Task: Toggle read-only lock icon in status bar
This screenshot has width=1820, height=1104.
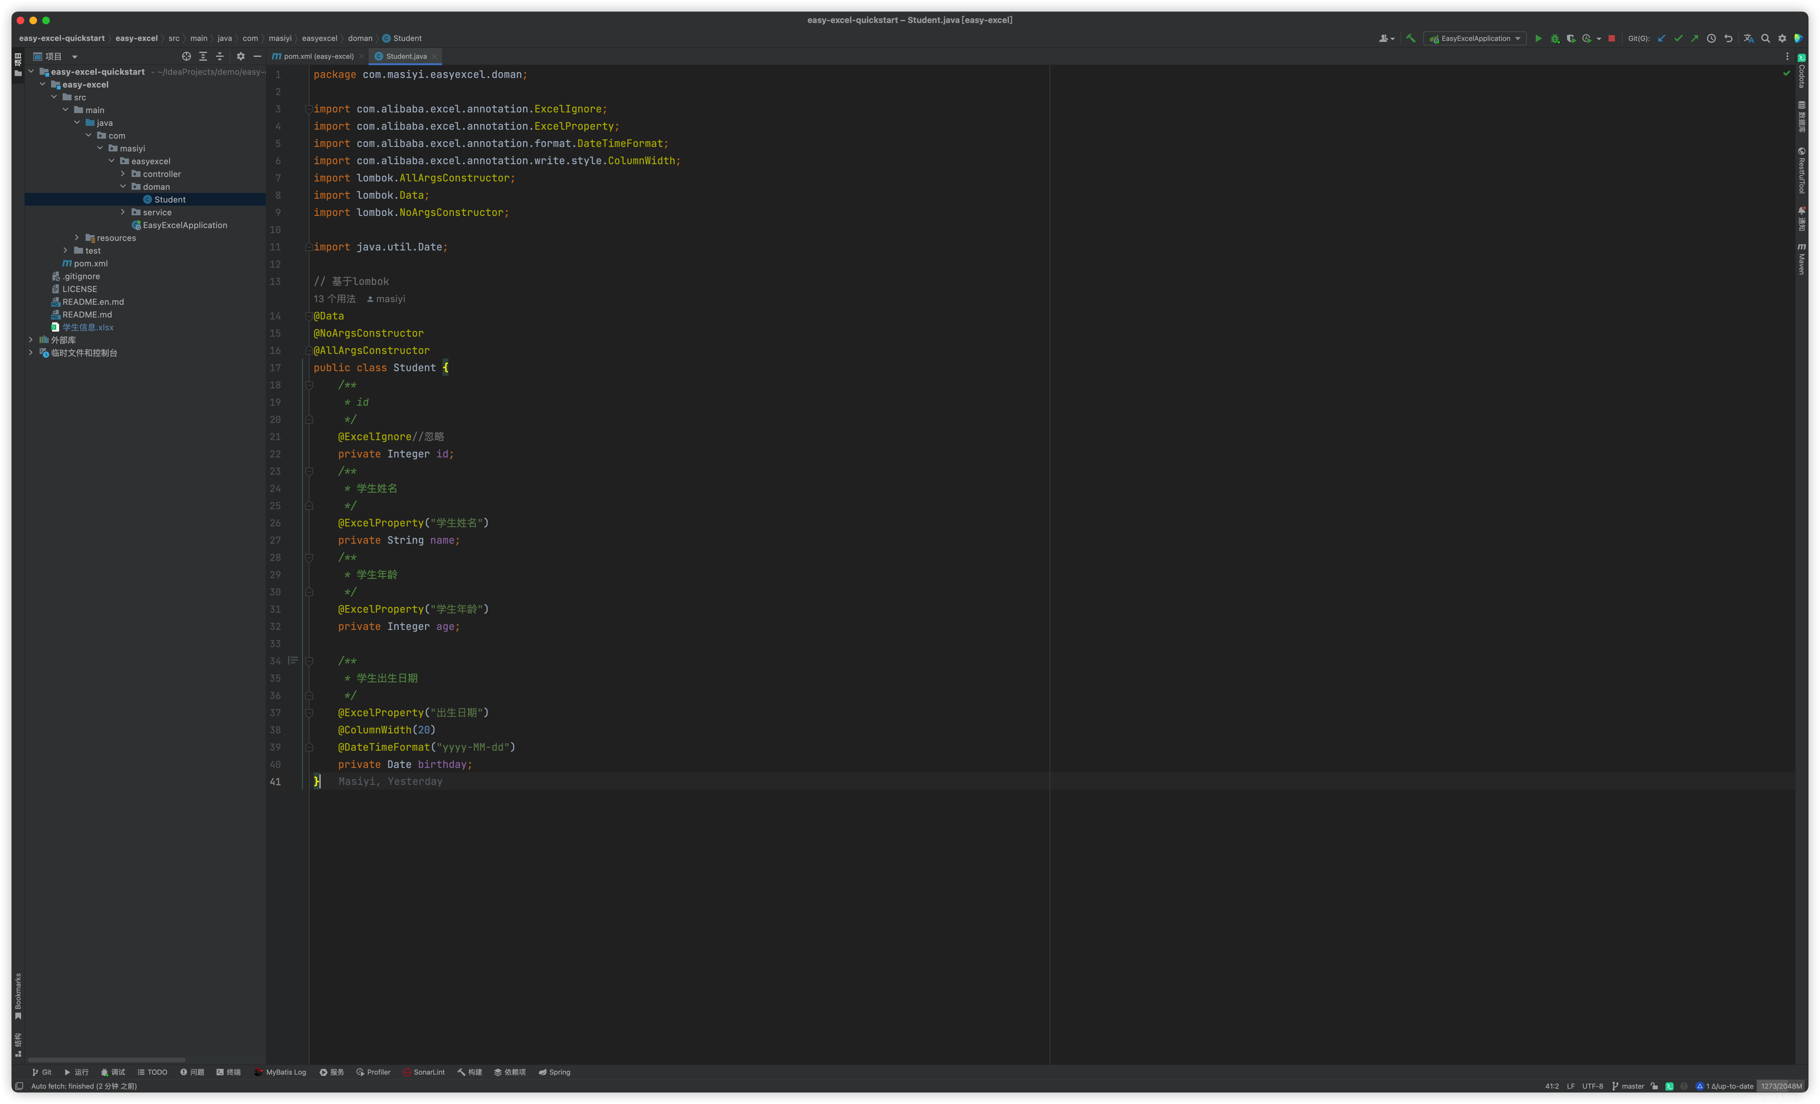Action: [x=1655, y=1086]
